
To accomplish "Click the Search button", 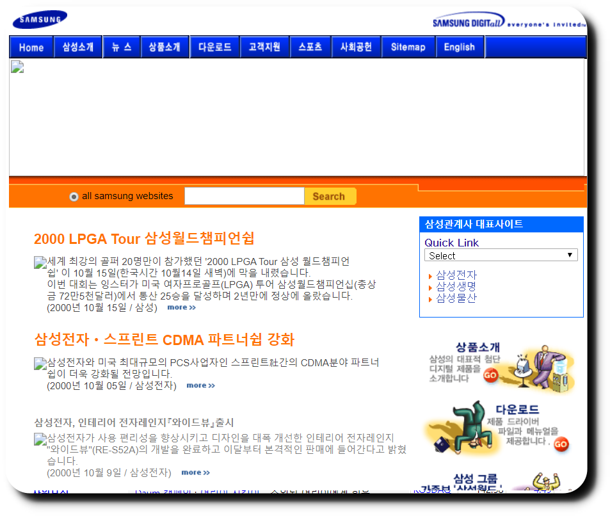I will click(x=329, y=196).
